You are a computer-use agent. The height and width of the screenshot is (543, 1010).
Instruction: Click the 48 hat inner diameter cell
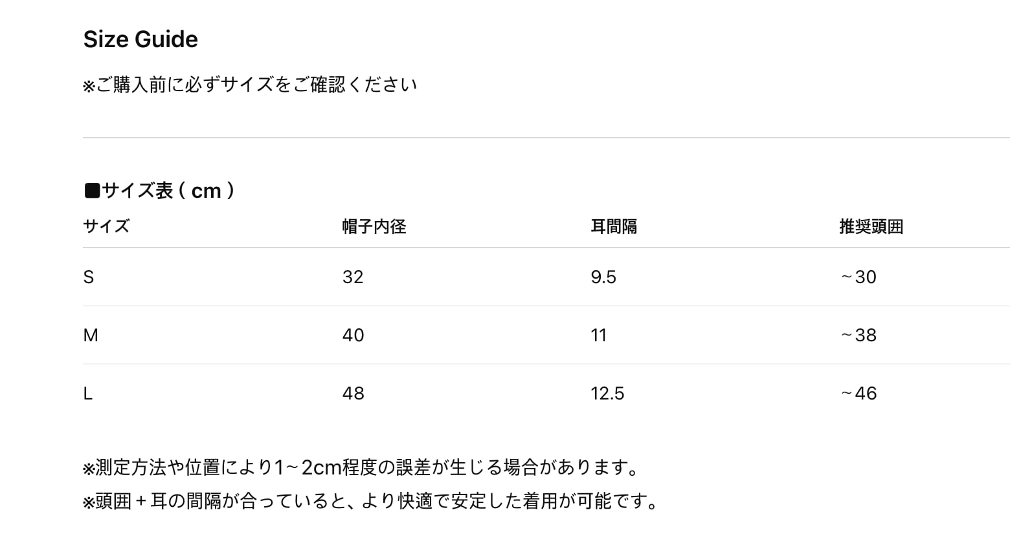353,394
